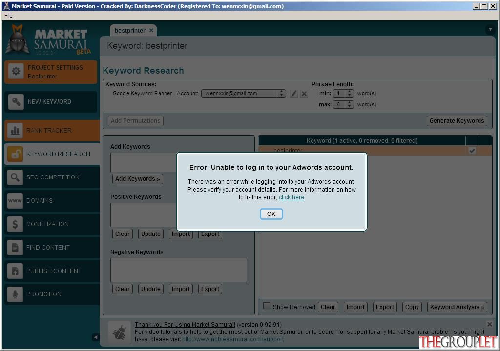Image resolution: width=500 pixels, height=351 pixels.
Task: Click the New Keyword key icon
Action: pyautogui.click(x=16, y=102)
